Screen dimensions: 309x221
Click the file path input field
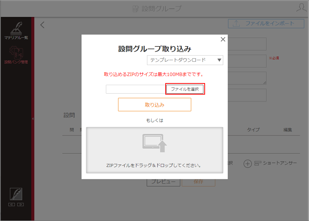tap(136, 89)
